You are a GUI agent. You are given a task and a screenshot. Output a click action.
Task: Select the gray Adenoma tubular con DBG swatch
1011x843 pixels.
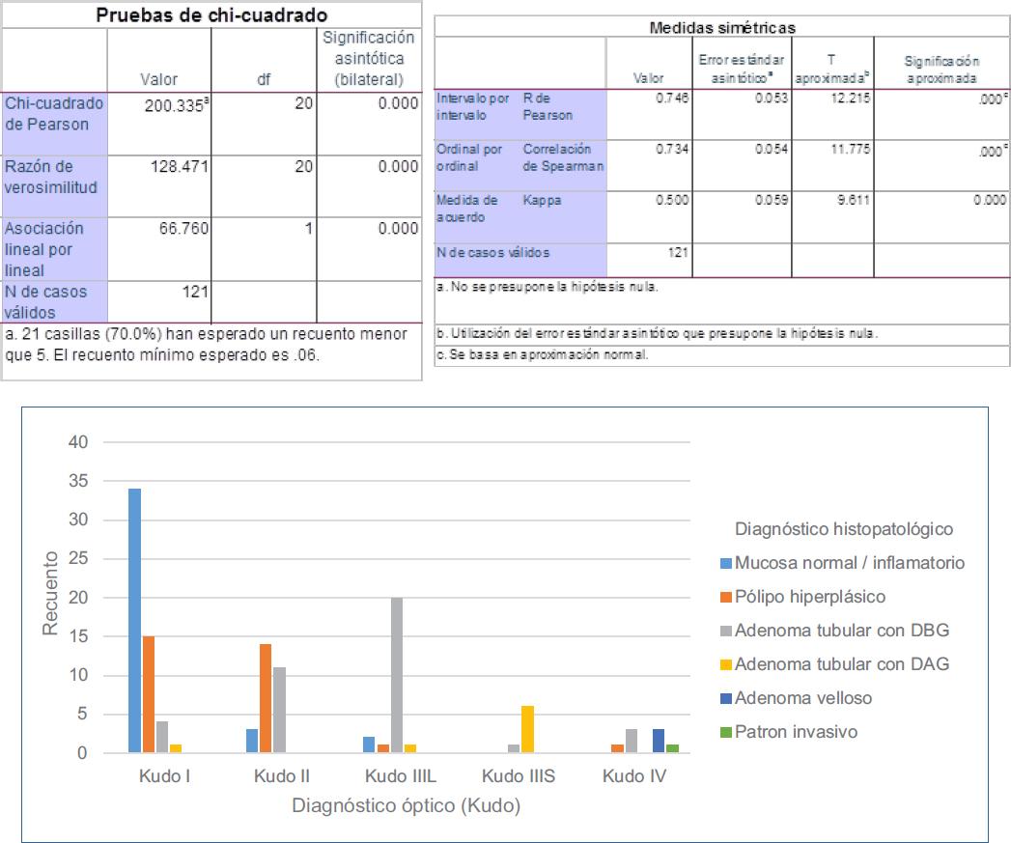click(726, 631)
